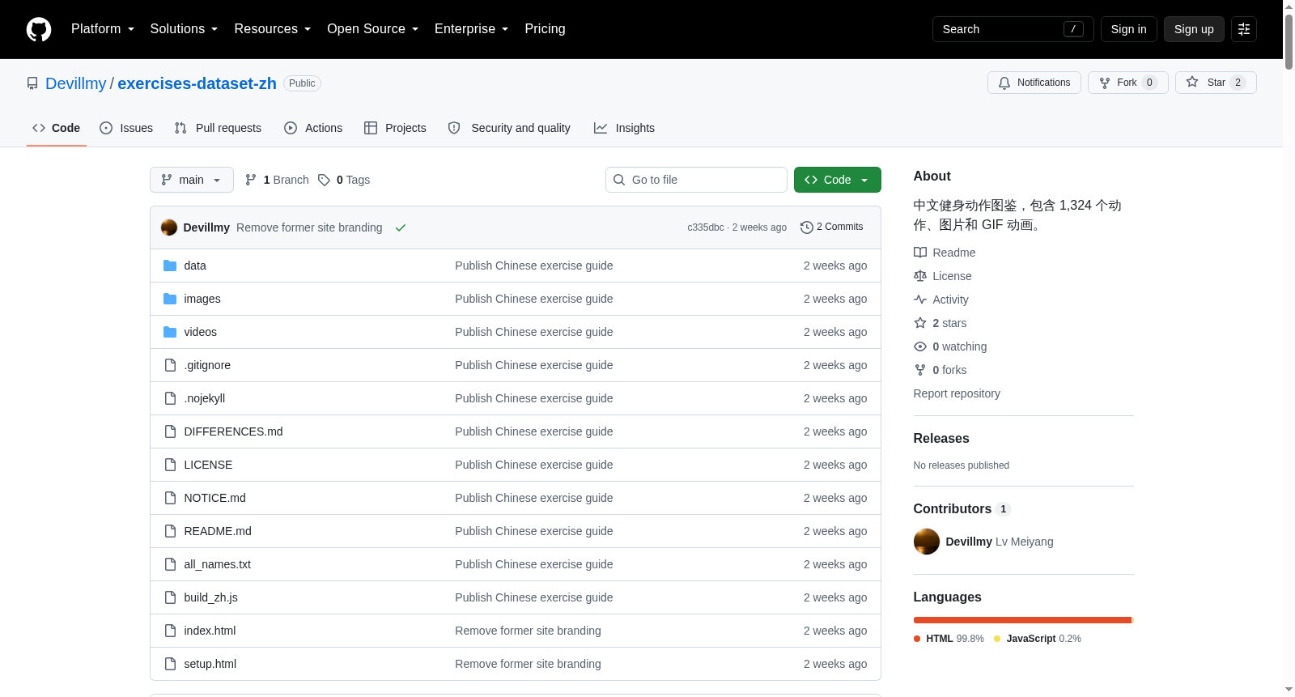The height and width of the screenshot is (697, 1295).
Task: Click the scale icon next to License
Action: (x=920, y=276)
